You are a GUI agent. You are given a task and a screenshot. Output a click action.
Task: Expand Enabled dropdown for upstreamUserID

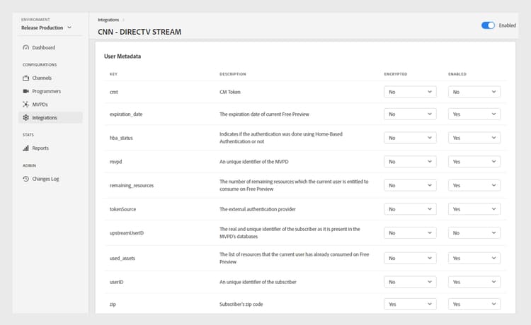[x=474, y=232]
